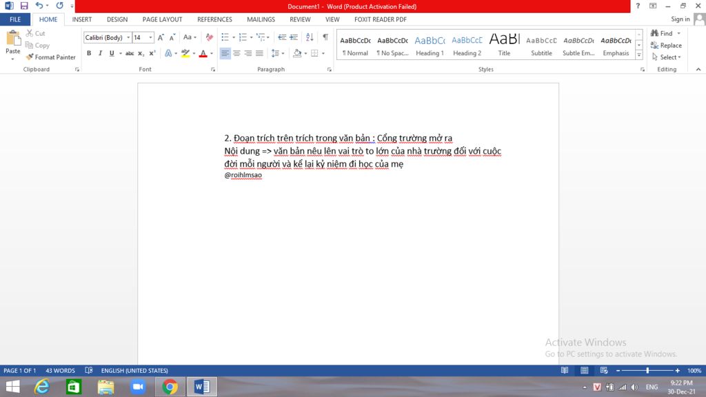Center the text
This screenshot has width=706, height=397.
236,53
